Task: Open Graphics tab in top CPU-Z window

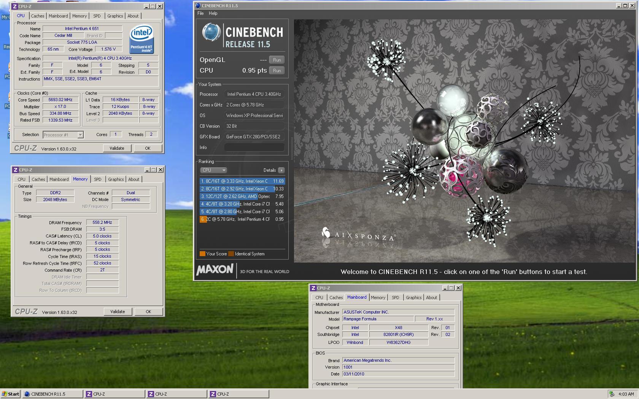Action: [x=115, y=16]
